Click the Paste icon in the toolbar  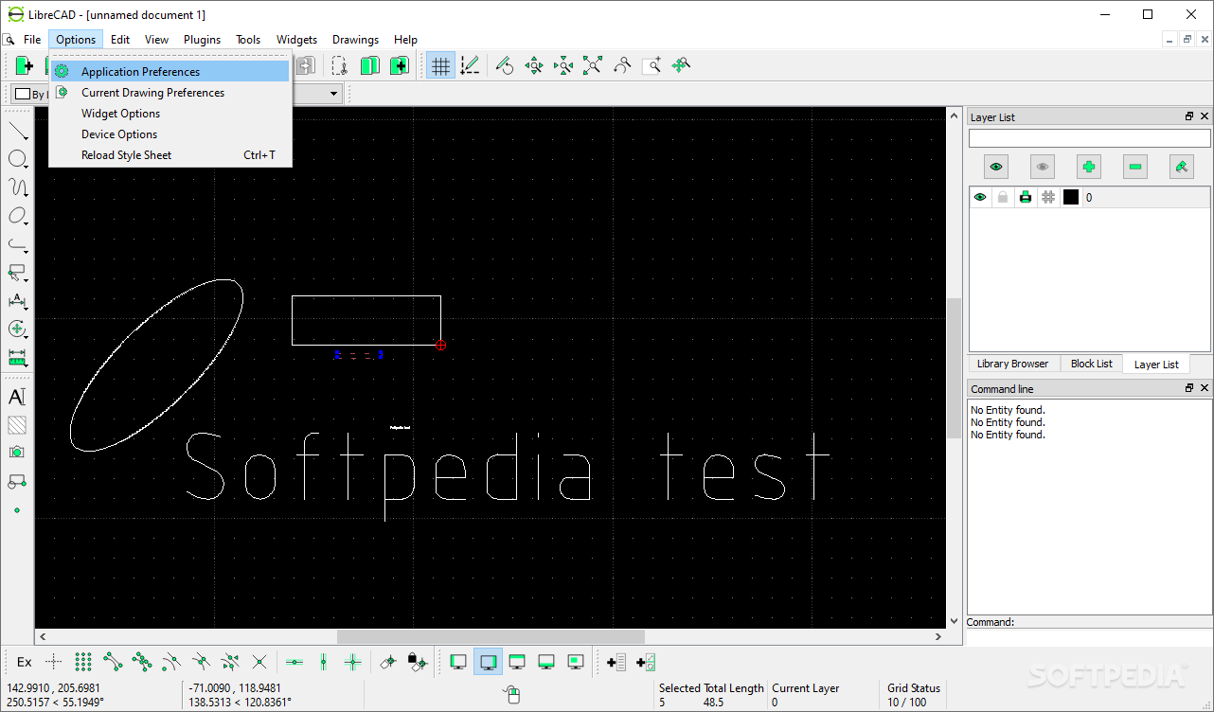[400, 65]
